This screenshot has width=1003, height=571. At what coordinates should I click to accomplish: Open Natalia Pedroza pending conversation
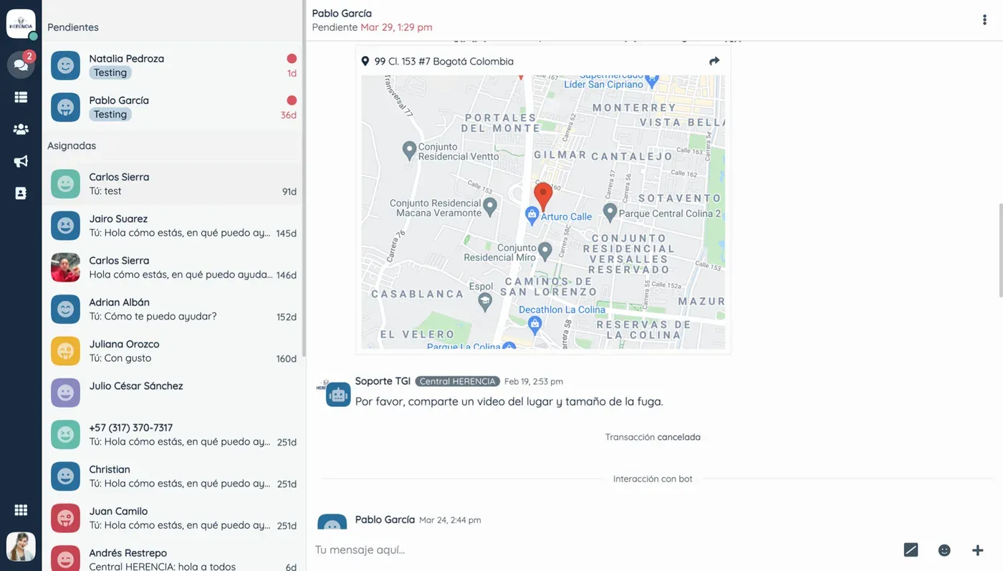click(173, 65)
